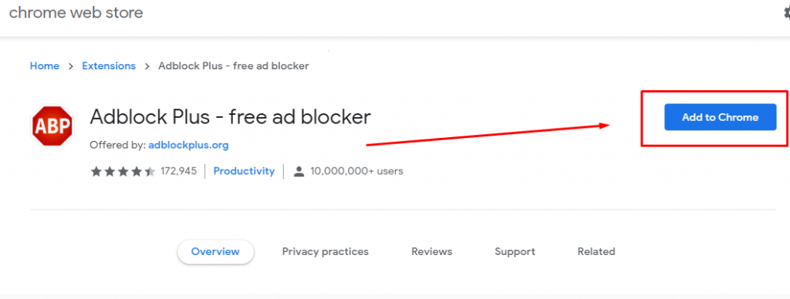Screen dimensions: 790x299
Task: Switch to the Support tab
Action: (515, 252)
